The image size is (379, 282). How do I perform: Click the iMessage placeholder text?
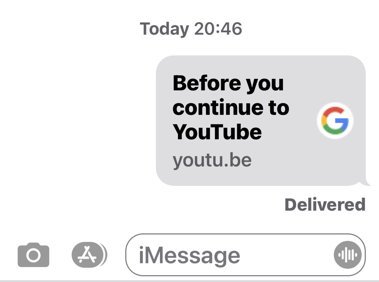click(189, 256)
